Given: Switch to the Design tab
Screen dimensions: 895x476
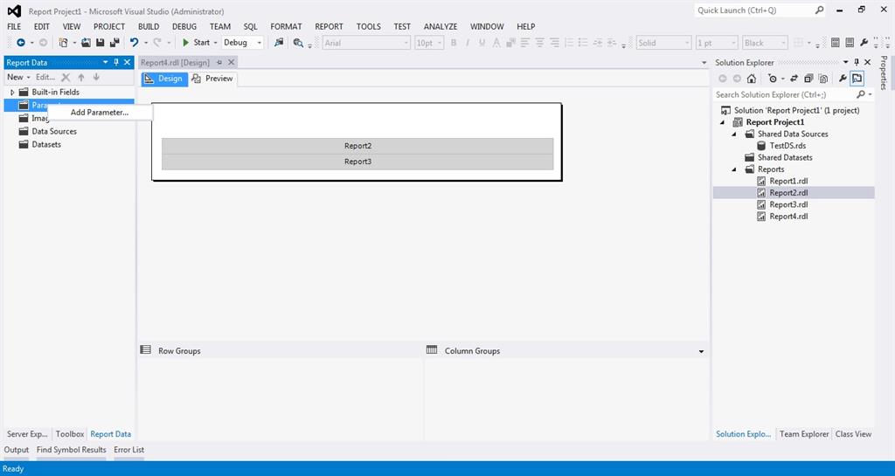Looking at the screenshot, I should pyautogui.click(x=164, y=79).
